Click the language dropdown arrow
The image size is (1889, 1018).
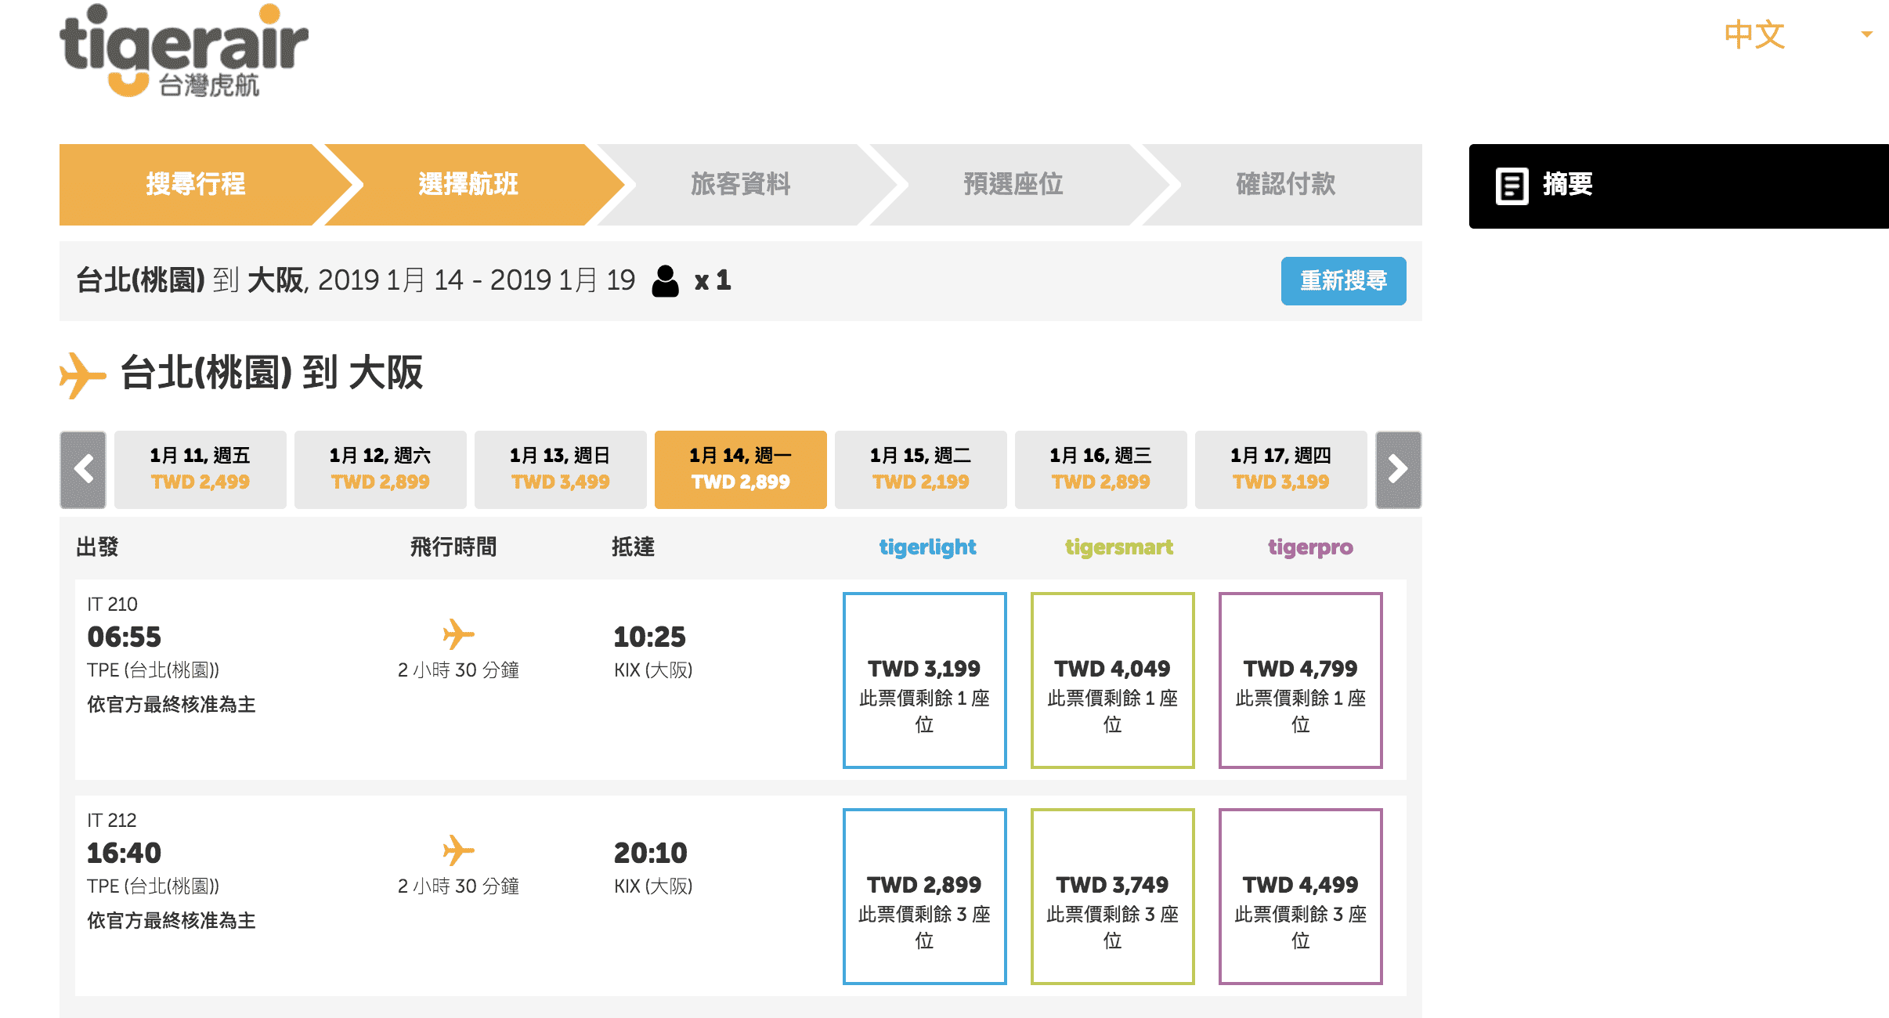pyautogui.click(x=1867, y=34)
